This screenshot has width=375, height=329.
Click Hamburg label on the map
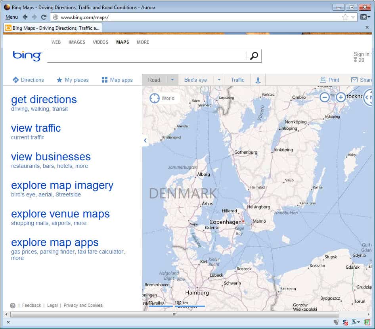click(x=197, y=292)
